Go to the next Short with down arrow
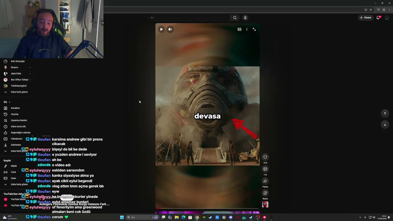 pyautogui.click(x=385, y=125)
